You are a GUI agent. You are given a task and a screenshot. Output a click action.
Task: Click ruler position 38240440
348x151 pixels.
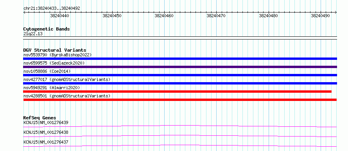[x=59, y=16]
